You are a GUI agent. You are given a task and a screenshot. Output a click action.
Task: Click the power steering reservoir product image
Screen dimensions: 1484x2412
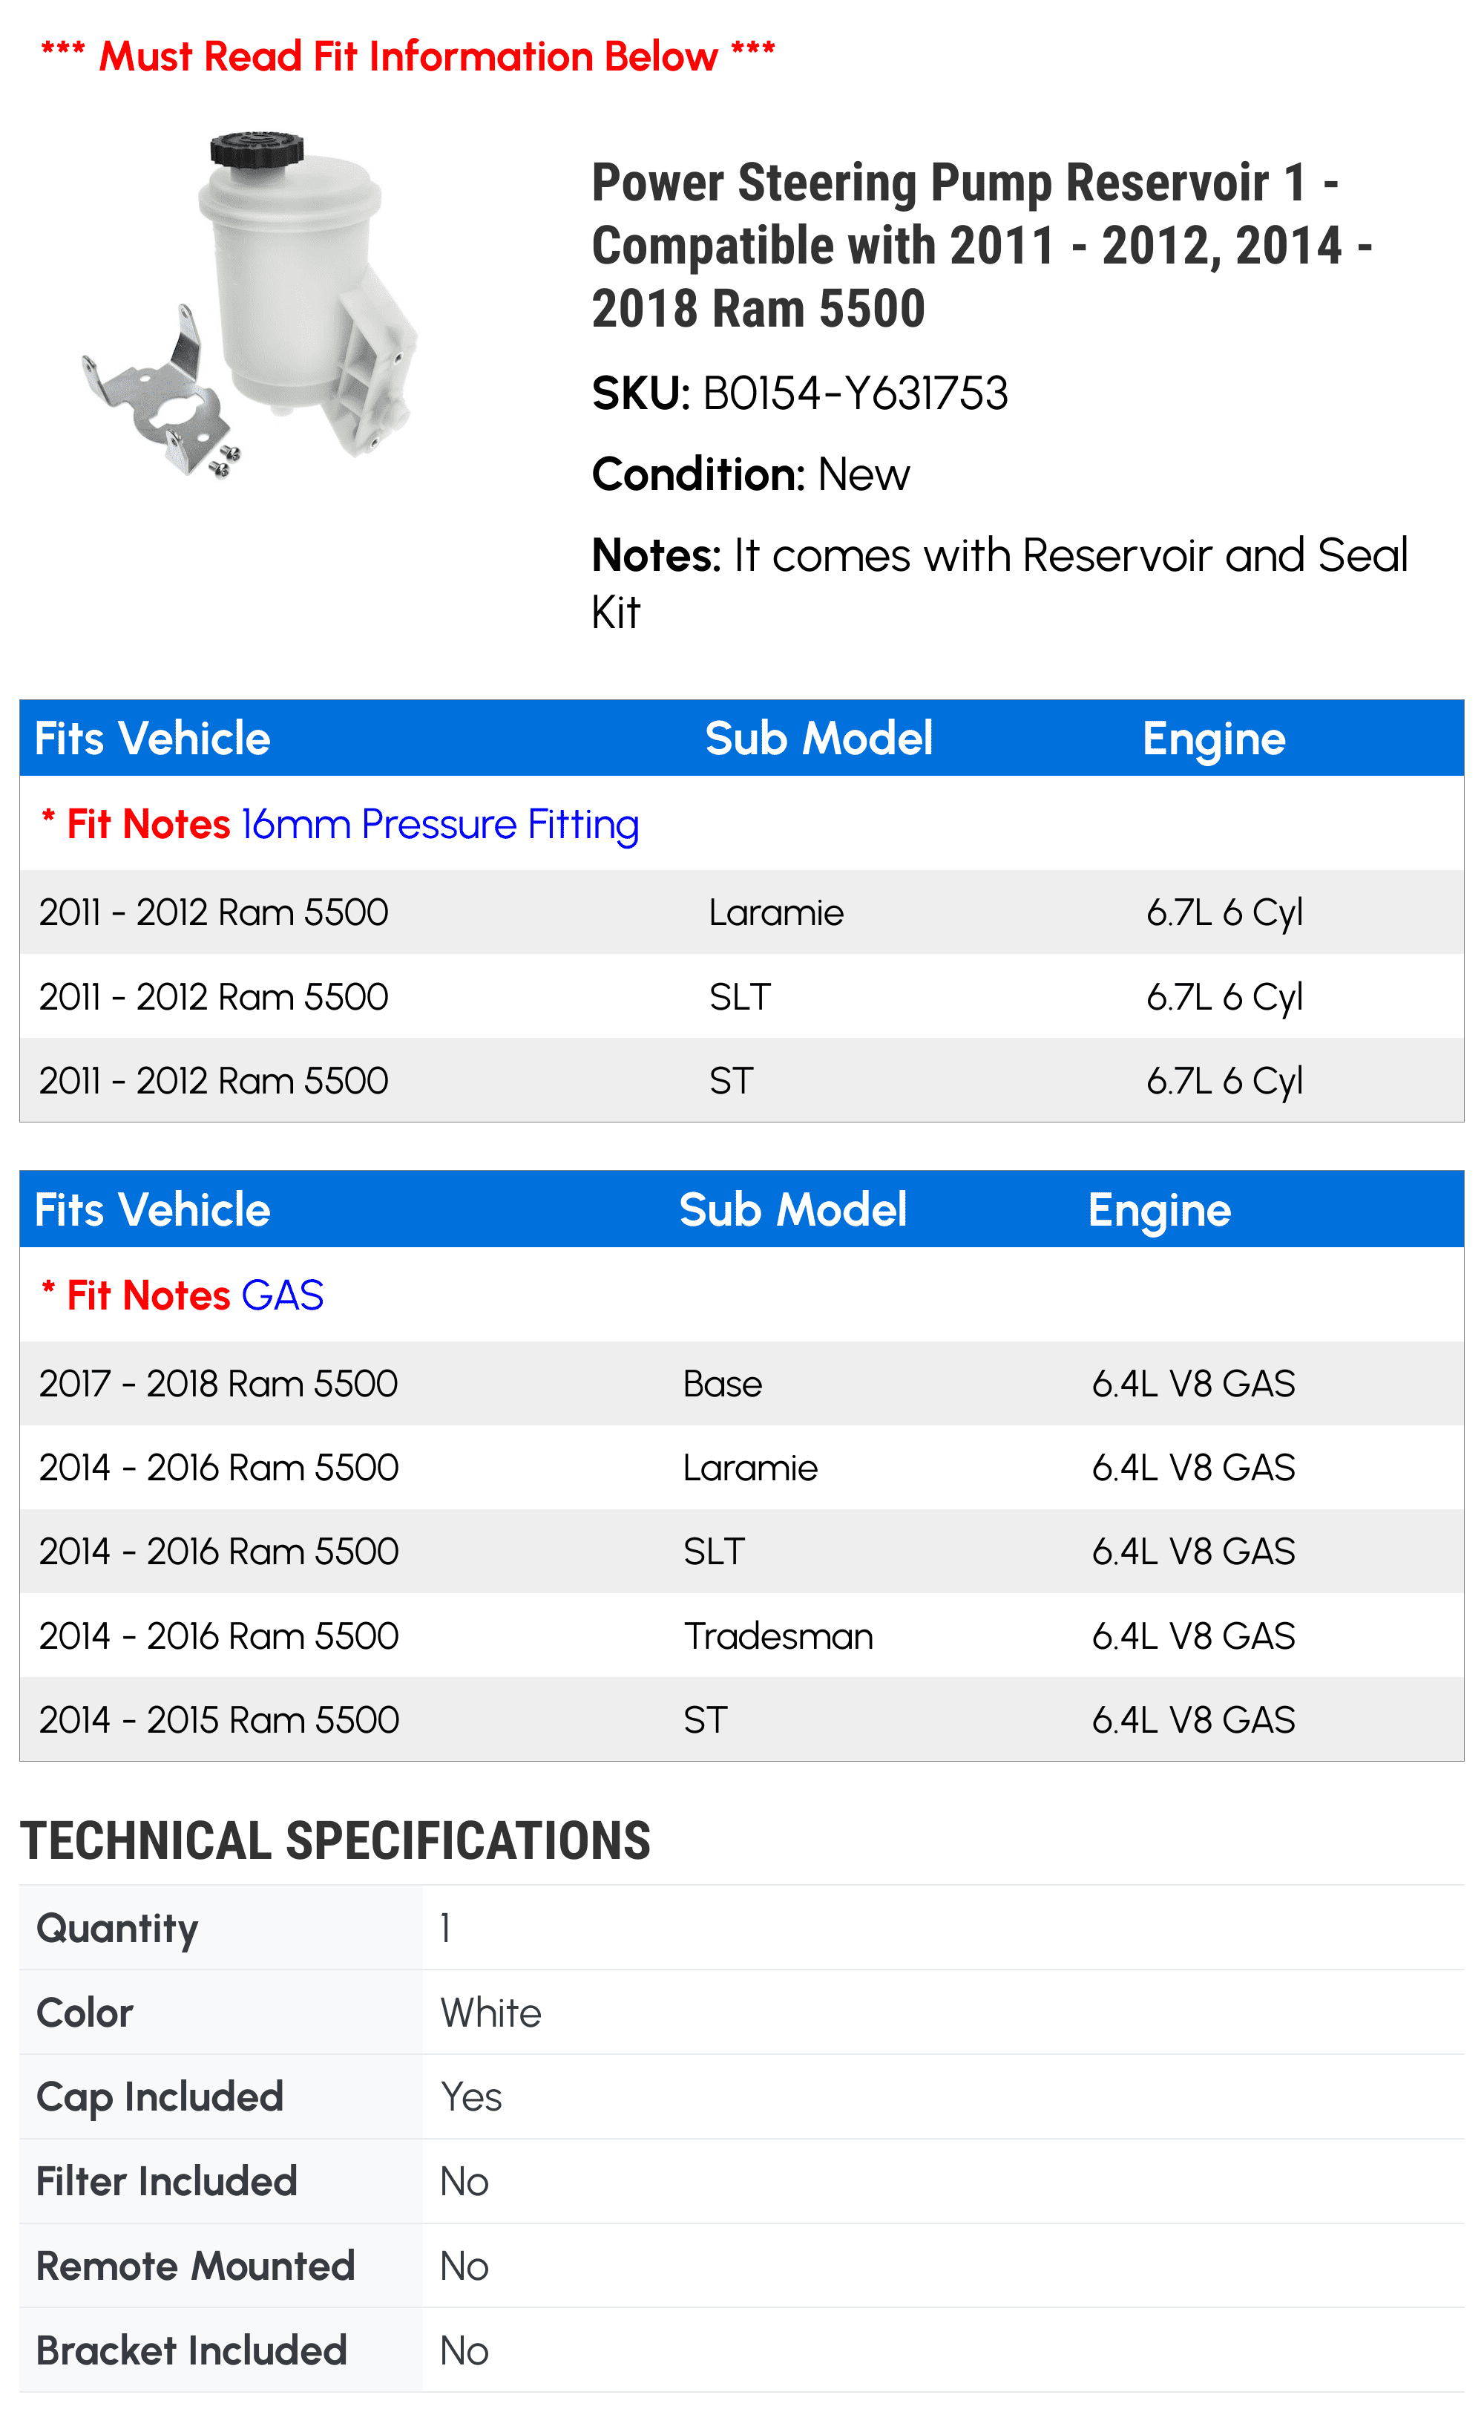click(250, 305)
